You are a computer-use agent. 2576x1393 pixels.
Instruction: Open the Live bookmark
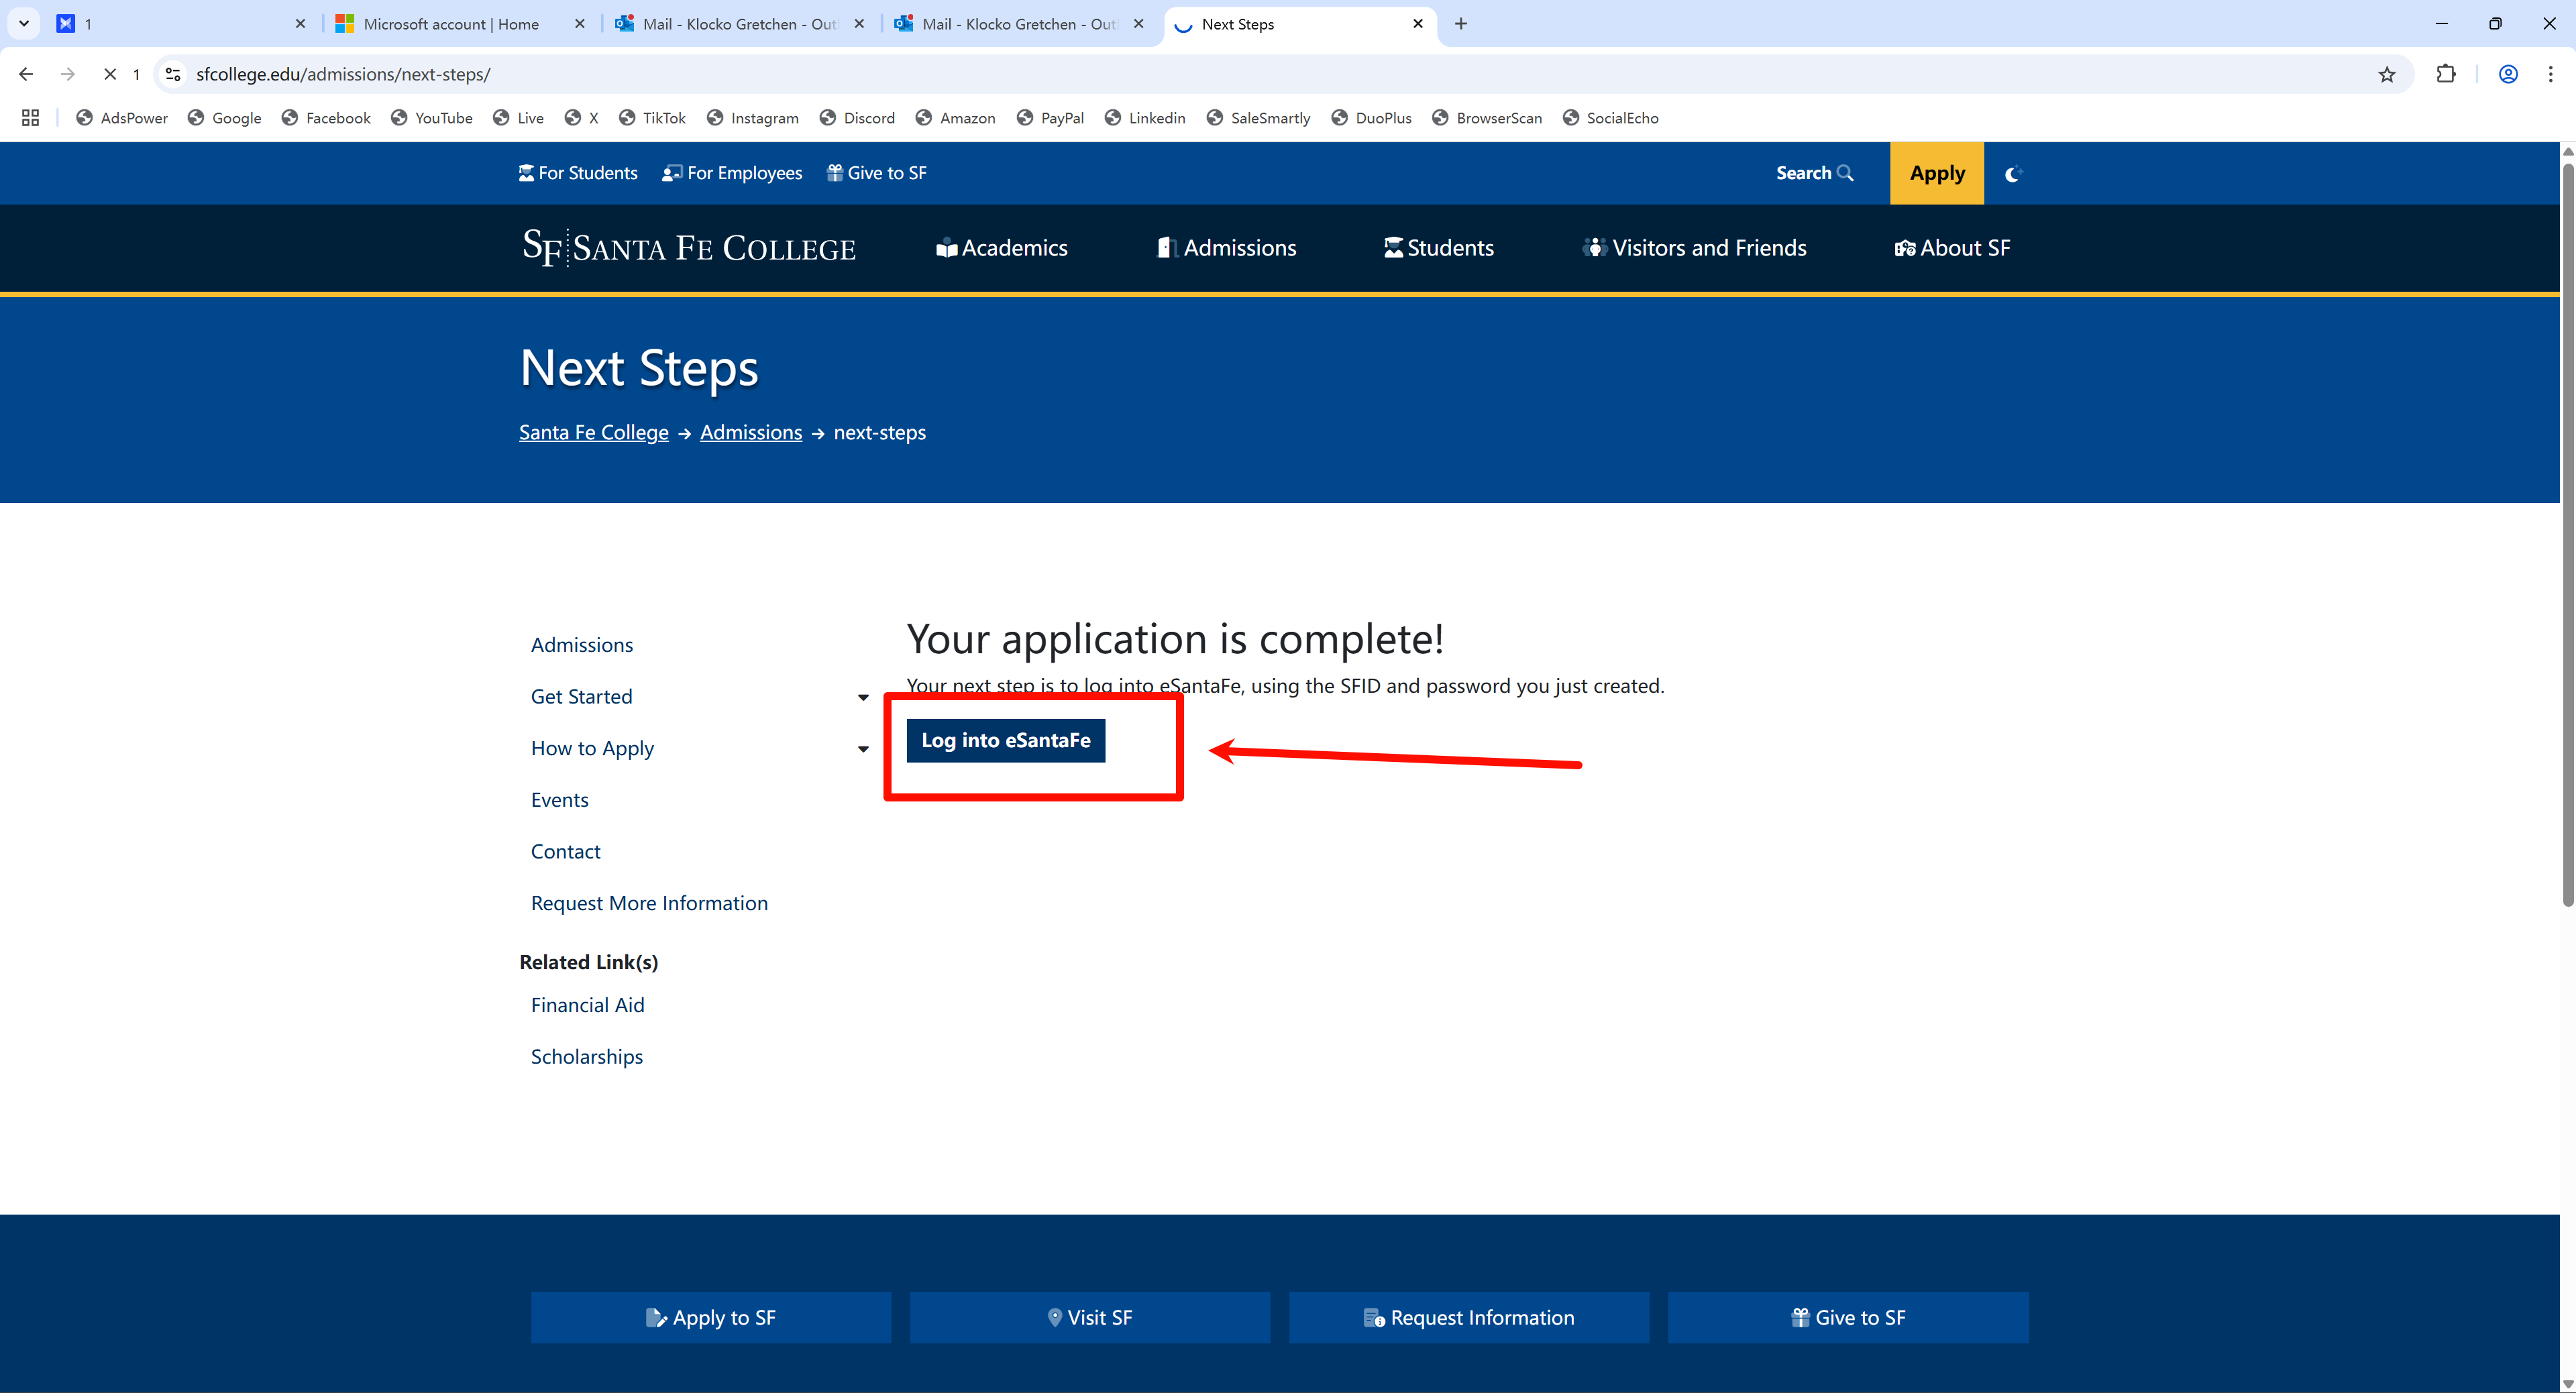point(518,118)
